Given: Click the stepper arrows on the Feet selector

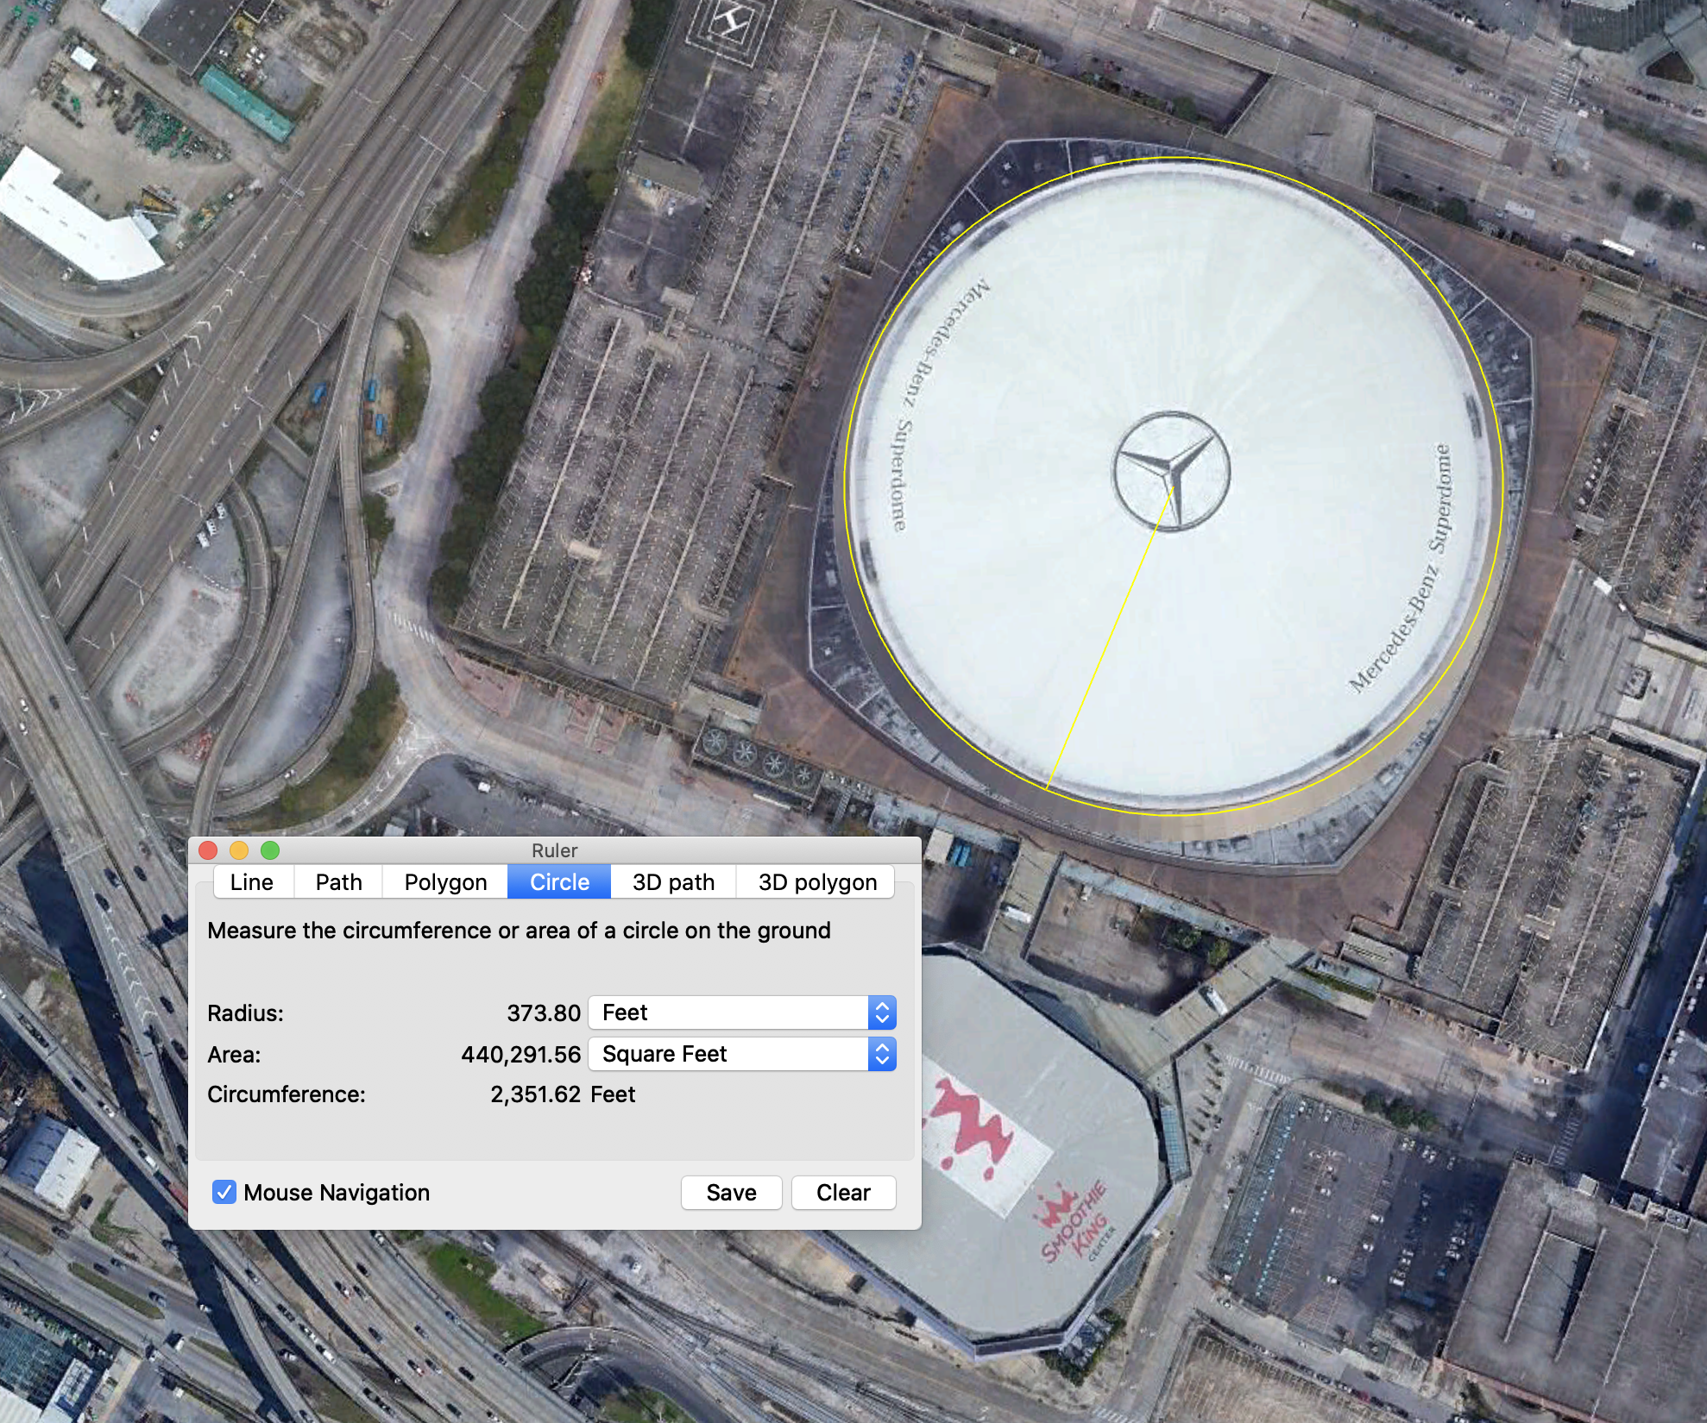Looking at the screenshot, I should click(882, 1012).
